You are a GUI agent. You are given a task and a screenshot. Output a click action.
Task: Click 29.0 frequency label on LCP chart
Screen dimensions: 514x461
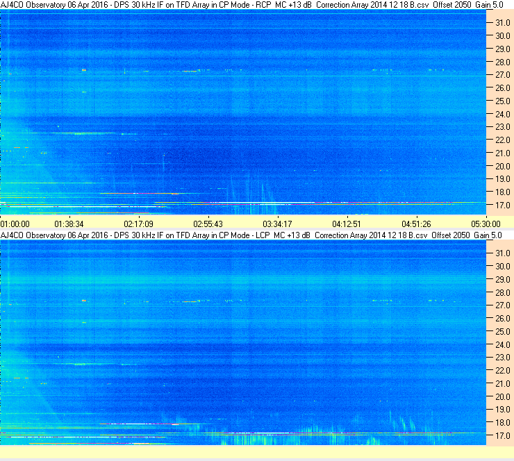tap(503, 280)
